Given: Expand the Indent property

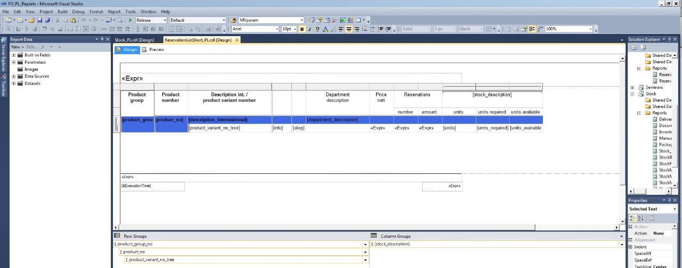Looking at the screenshot, I should click(630, 247).
